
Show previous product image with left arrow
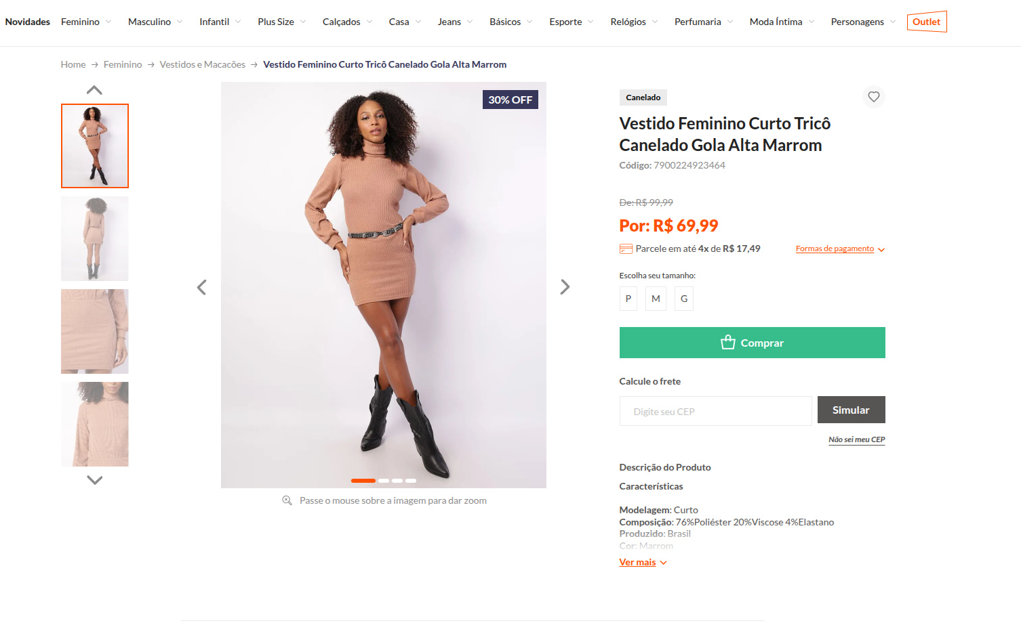click(x=201, y=287)
